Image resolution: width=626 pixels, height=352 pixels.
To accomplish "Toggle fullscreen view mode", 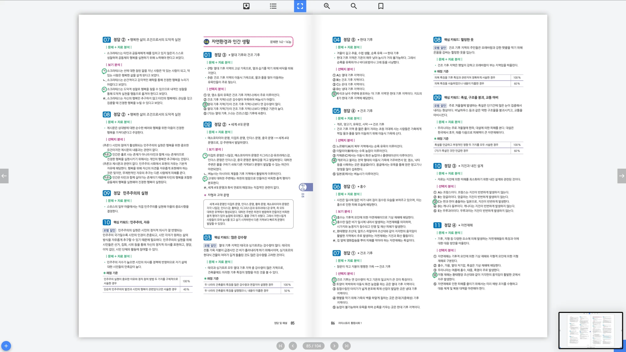I will 300,6.
